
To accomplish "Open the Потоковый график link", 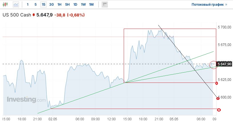I will click(207, 5).
